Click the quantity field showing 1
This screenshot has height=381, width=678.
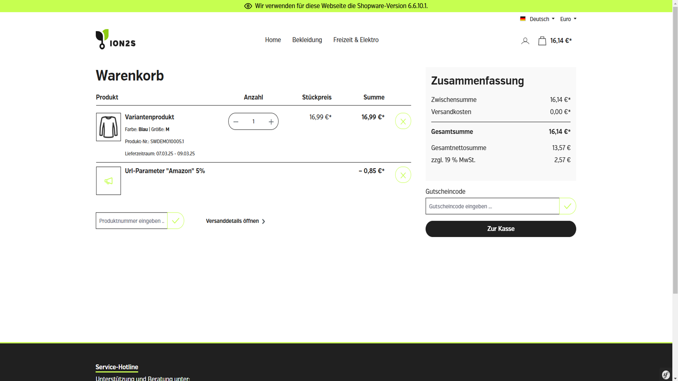[x=253, y=121]
